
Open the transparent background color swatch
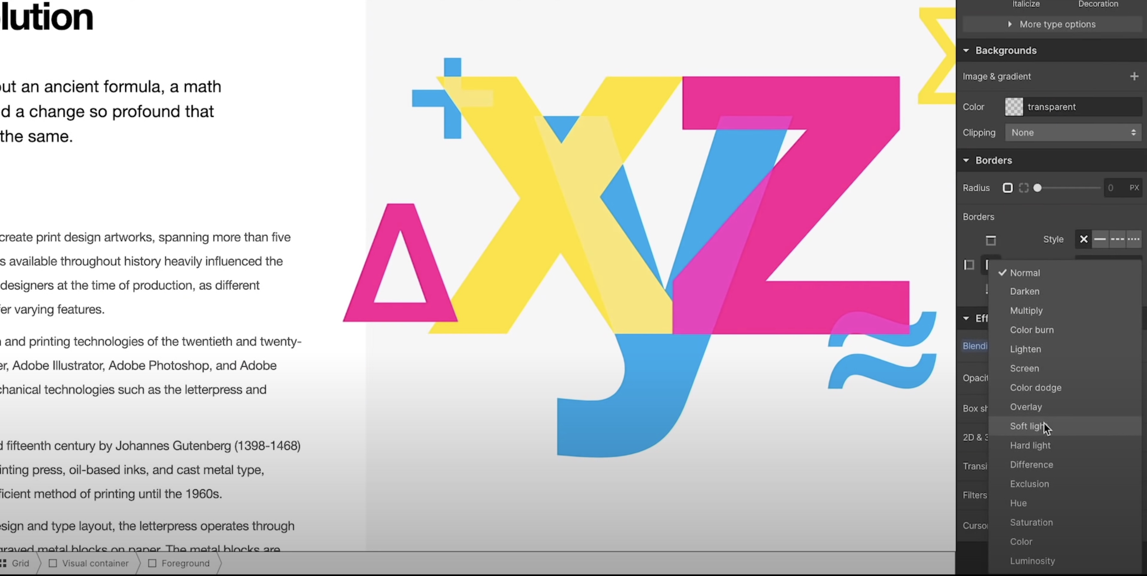click(1014, 107)
